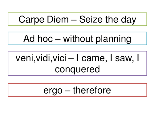The image size is (154, 115).
Task: Select the Carpe Diem text box
Action: (x=77, y=19)
